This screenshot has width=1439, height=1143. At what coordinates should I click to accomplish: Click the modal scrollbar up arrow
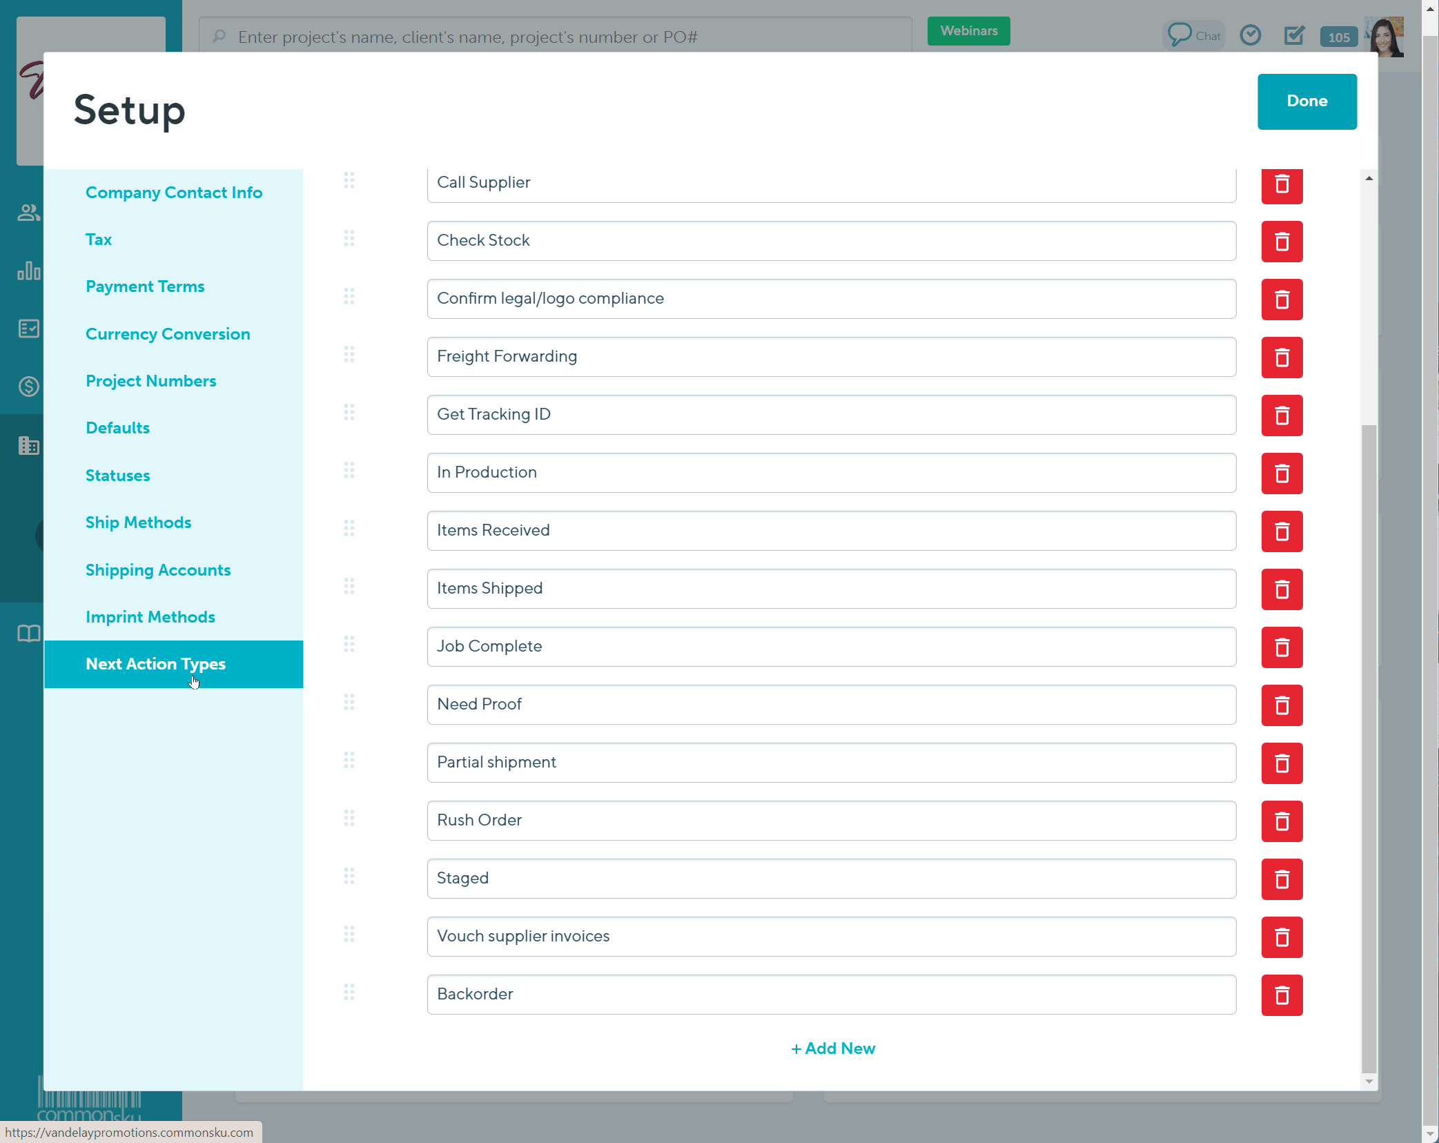(x=1369, y=179)
